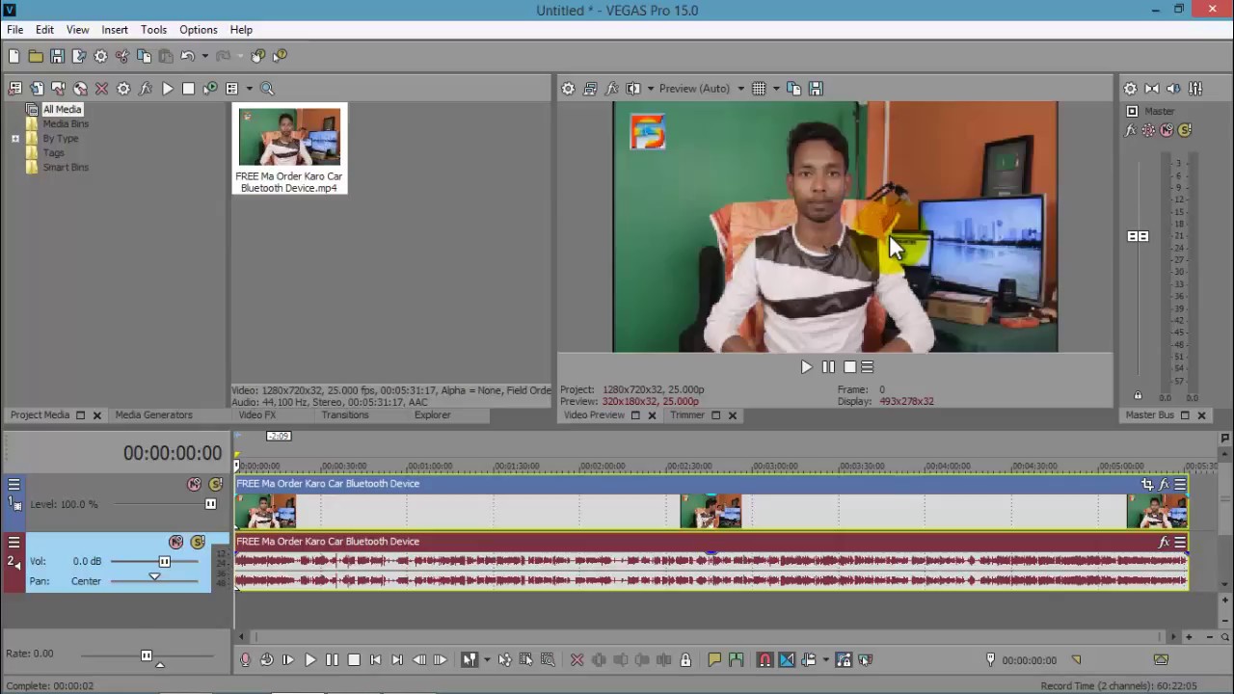The image size is (1234, 694).
Task: Open the Insert menu
Action: tap(115, 30)
